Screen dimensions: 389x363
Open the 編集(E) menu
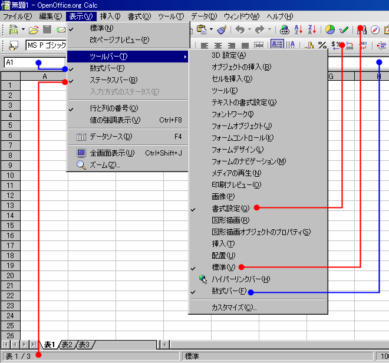coord(51,16)
